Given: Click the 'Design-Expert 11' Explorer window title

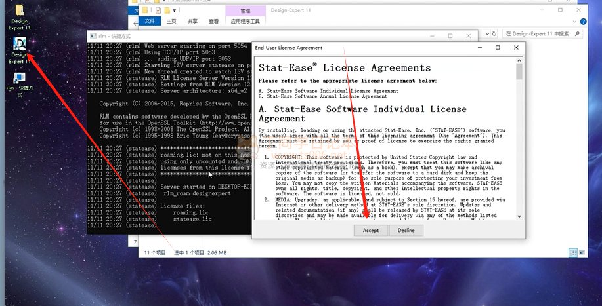Looking at the screenshot, I should click(x=291, y=10).
